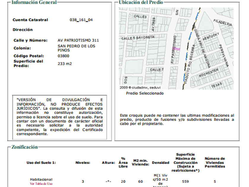Image resolution: width=249 pixels, height=187 pixels.
Task: Select permitted dwellings value 5
Action: [215, 182]
